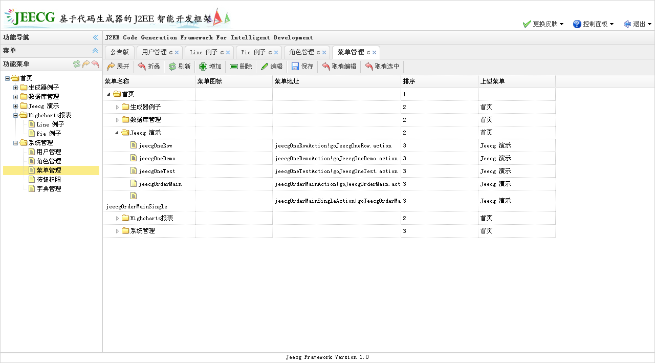Click the 排序 column header

(x=440, y=81)
